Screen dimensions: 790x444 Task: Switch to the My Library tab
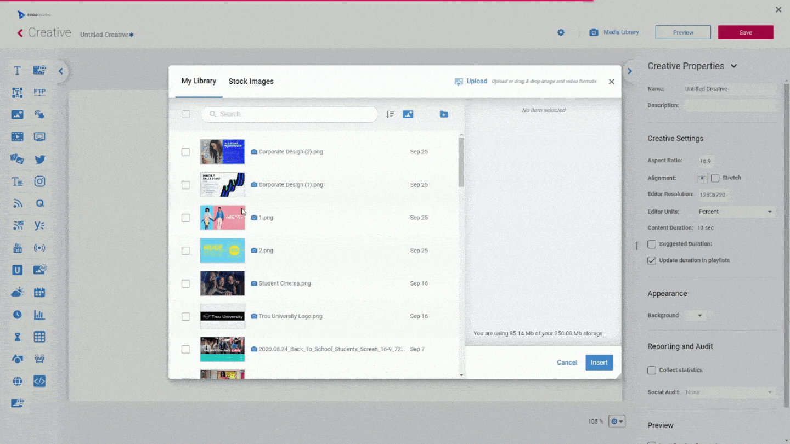pyautogui.click(x=199, y=81)
